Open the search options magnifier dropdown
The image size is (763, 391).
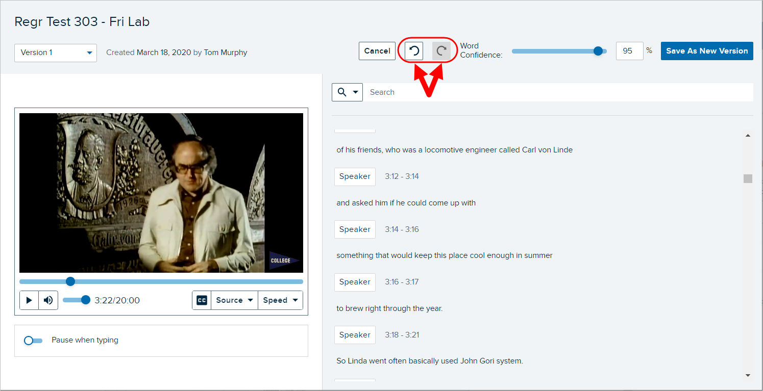click(x=347, y=92)
